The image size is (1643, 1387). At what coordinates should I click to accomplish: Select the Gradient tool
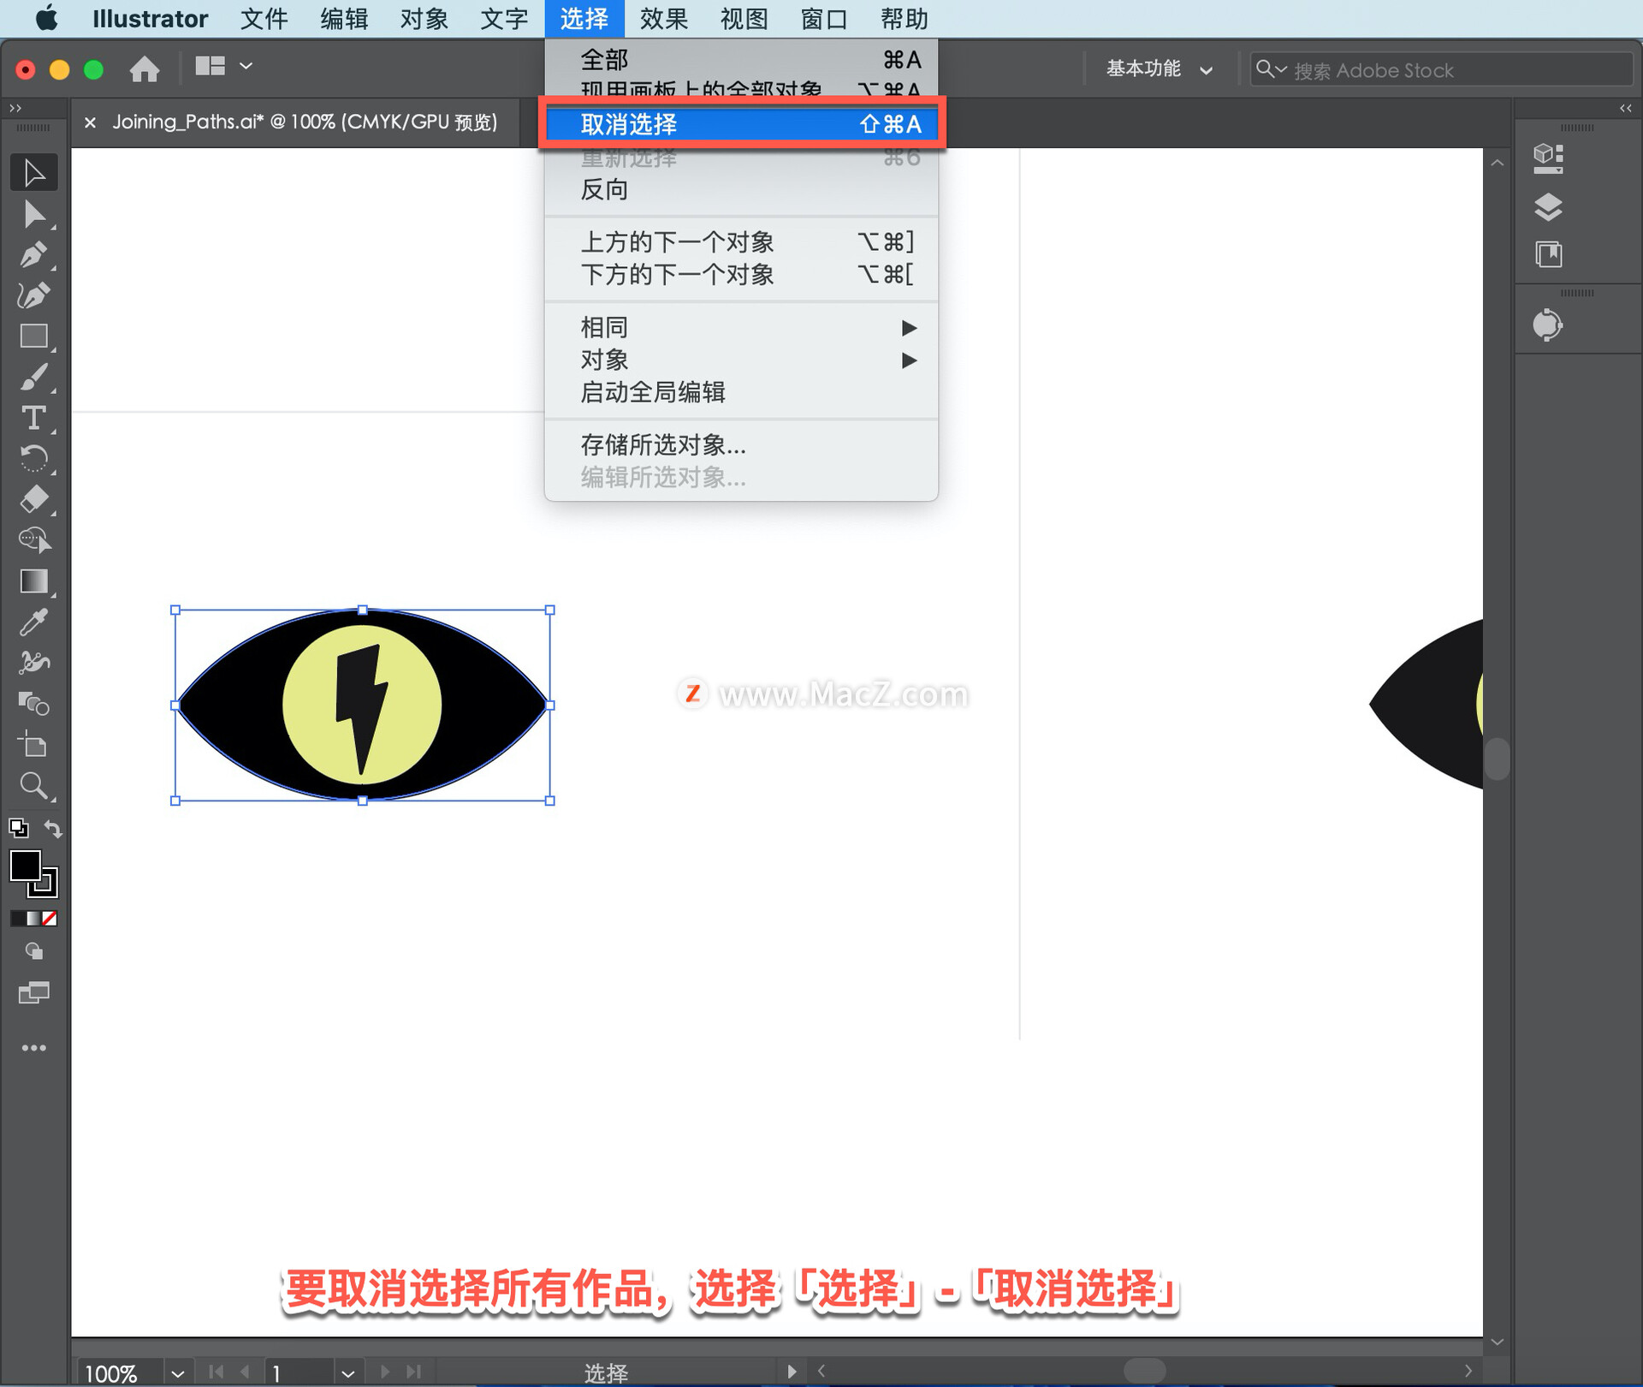[33, 581]
